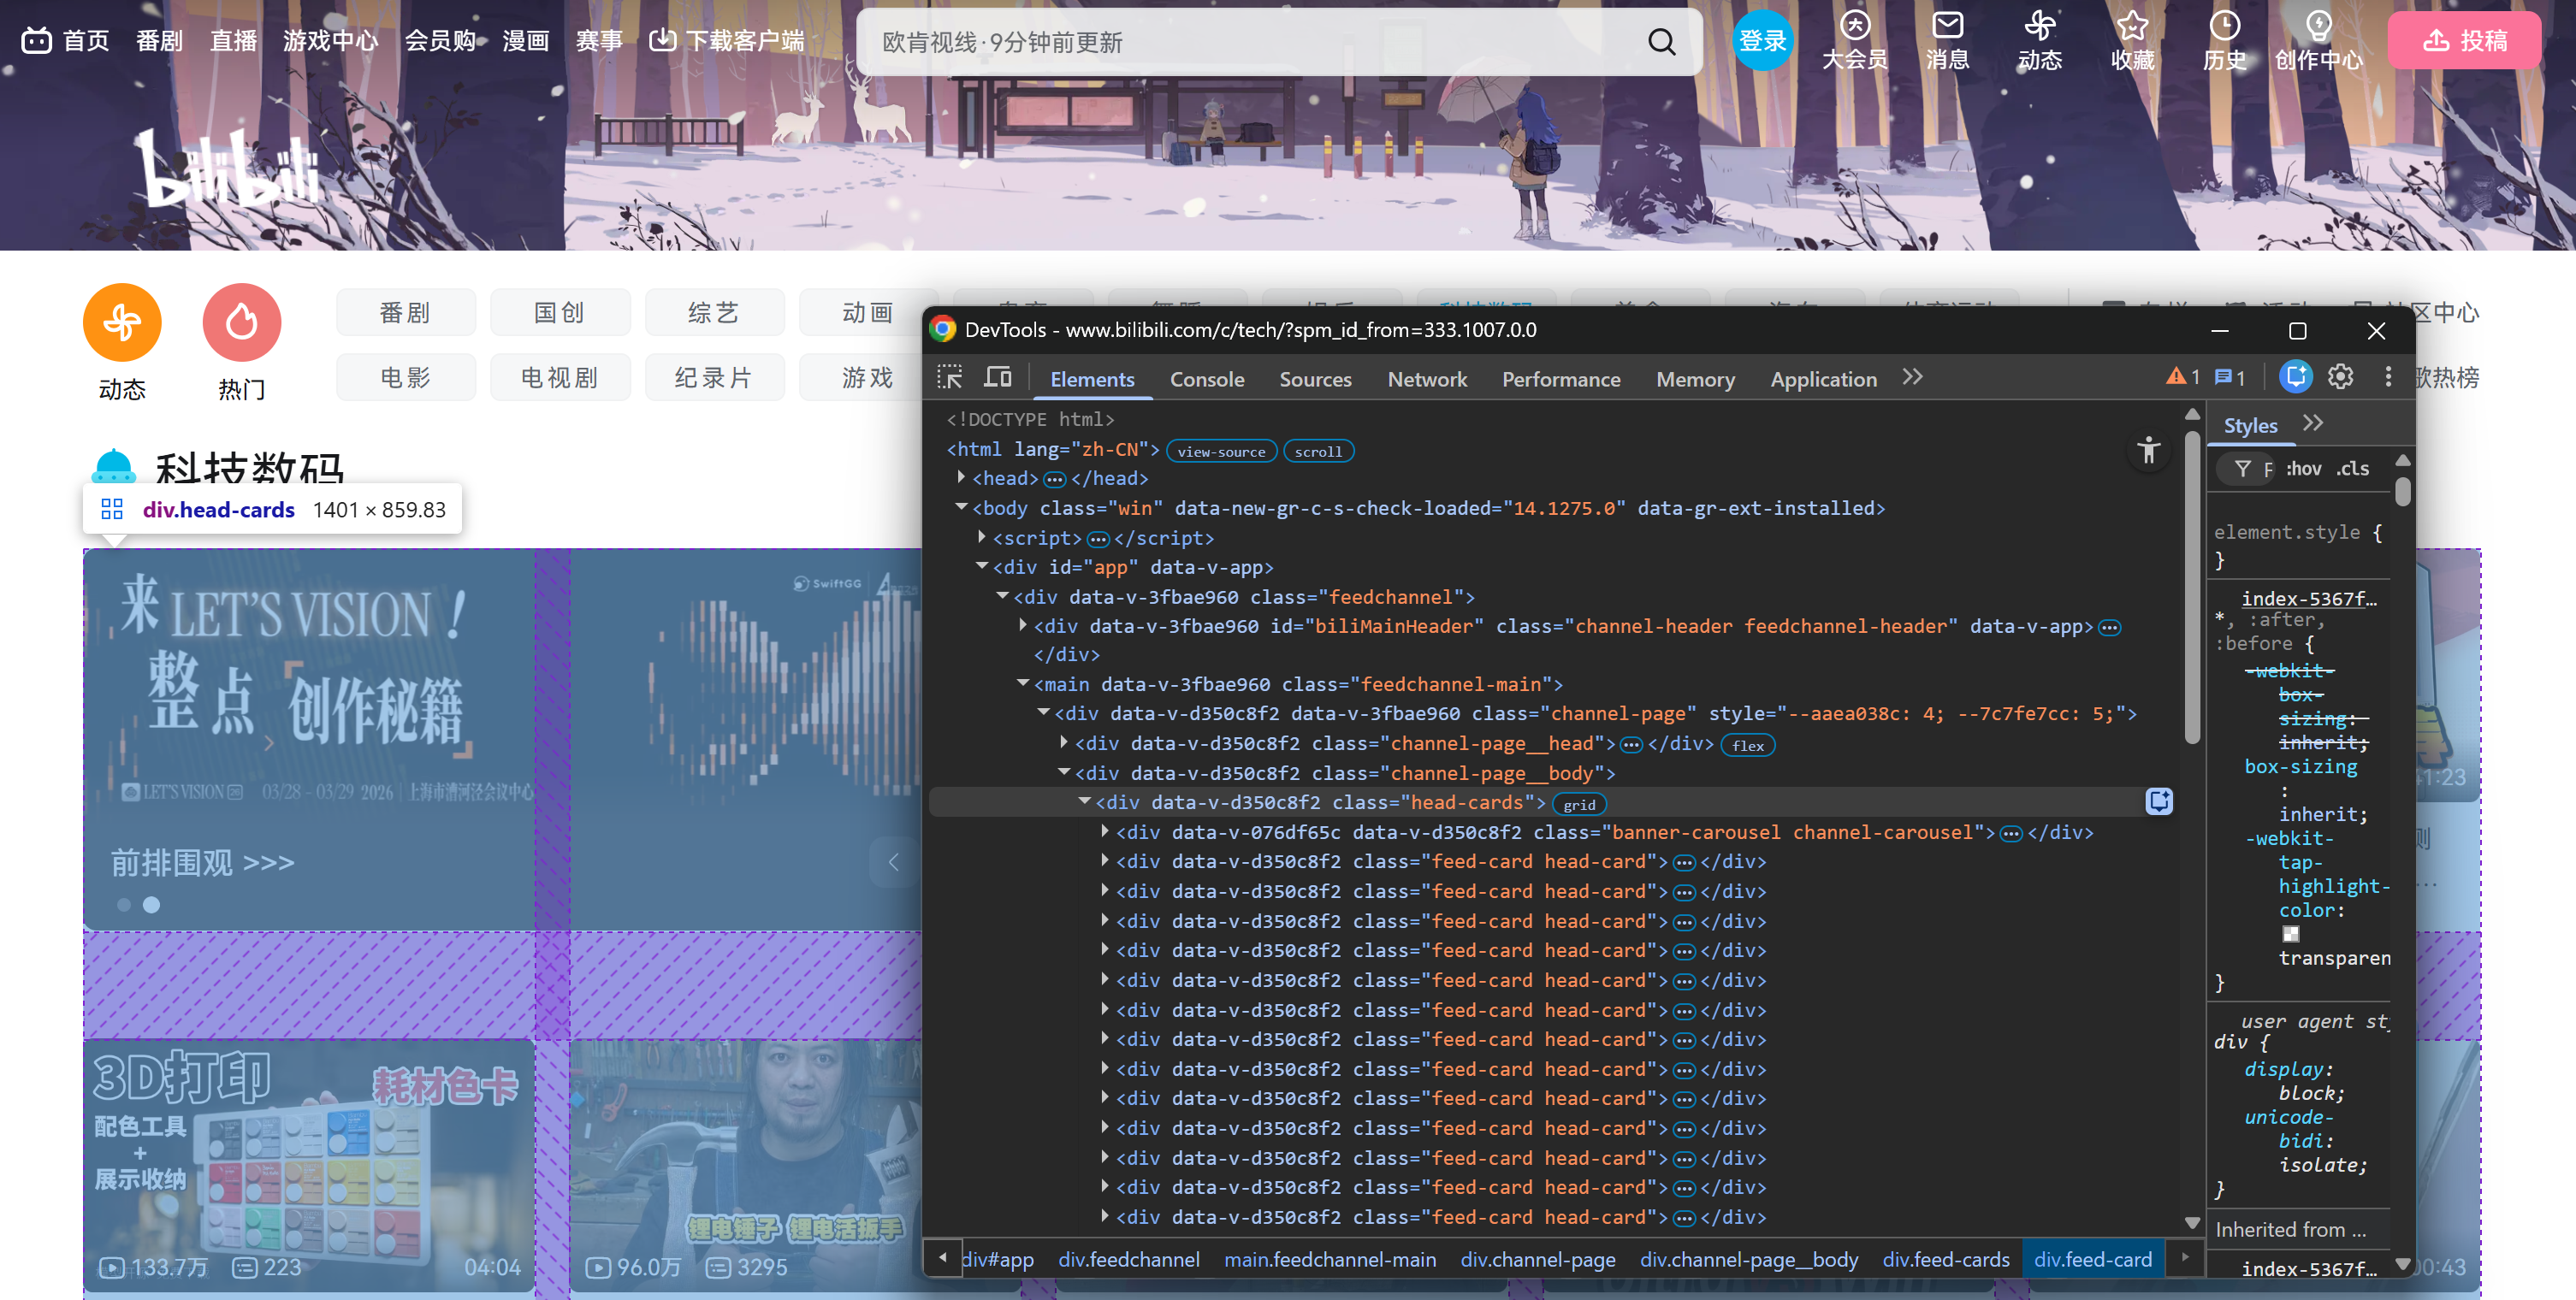The height and width of the screenshot is (1300, 2576).
Task: Select the 动态 pinwheel icon in sidebar
Action: coord(121,322)
